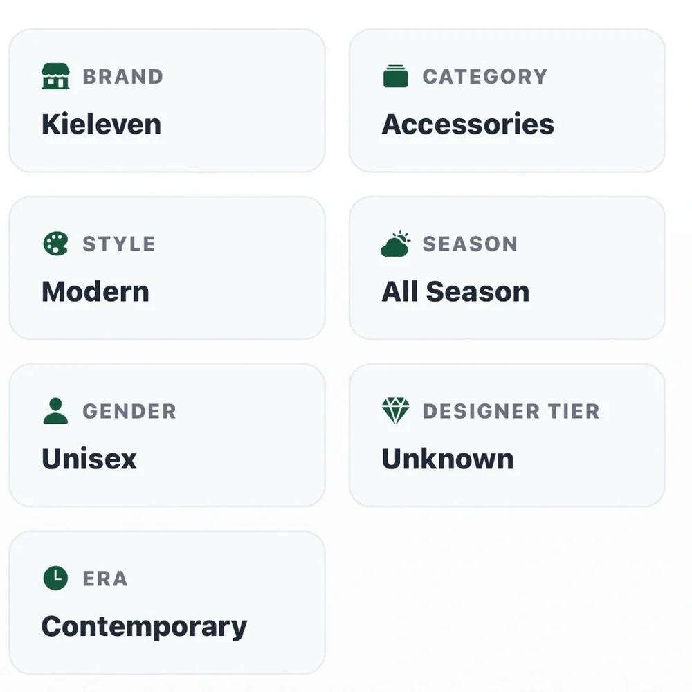Click the cloud and sun Season icon
The width and height of the screenshot is (692, 692).
click(x=395, y=244)
